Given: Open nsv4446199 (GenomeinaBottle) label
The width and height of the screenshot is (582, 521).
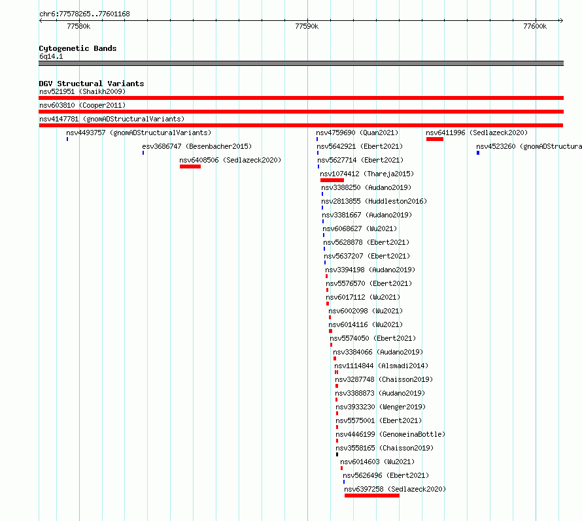Looking at the screenshot, I should click(x=390, y=434).
